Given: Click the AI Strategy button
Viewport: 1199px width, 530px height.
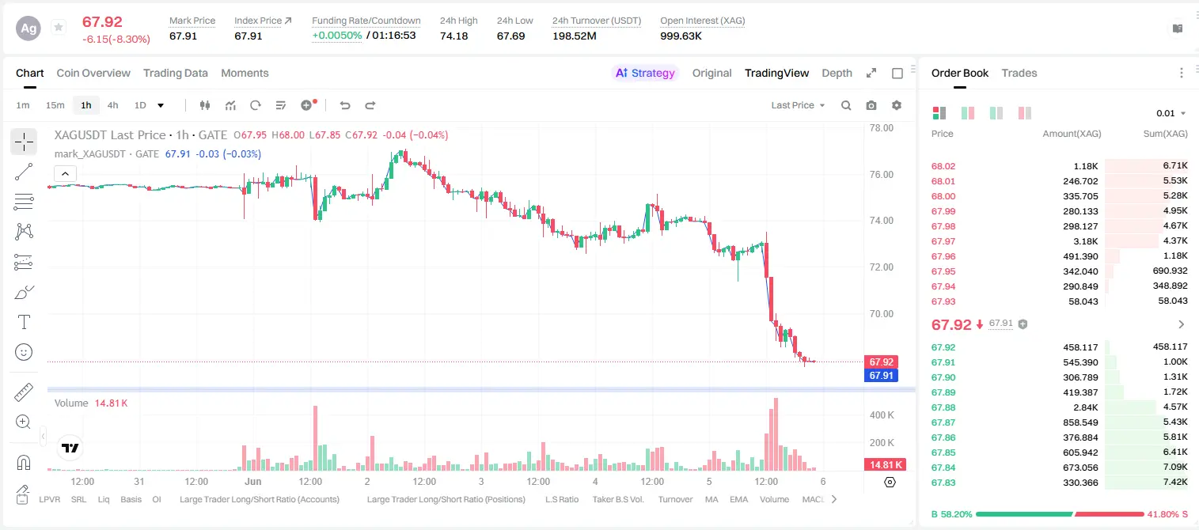Looking at the screenshot, I should (645, 73).
